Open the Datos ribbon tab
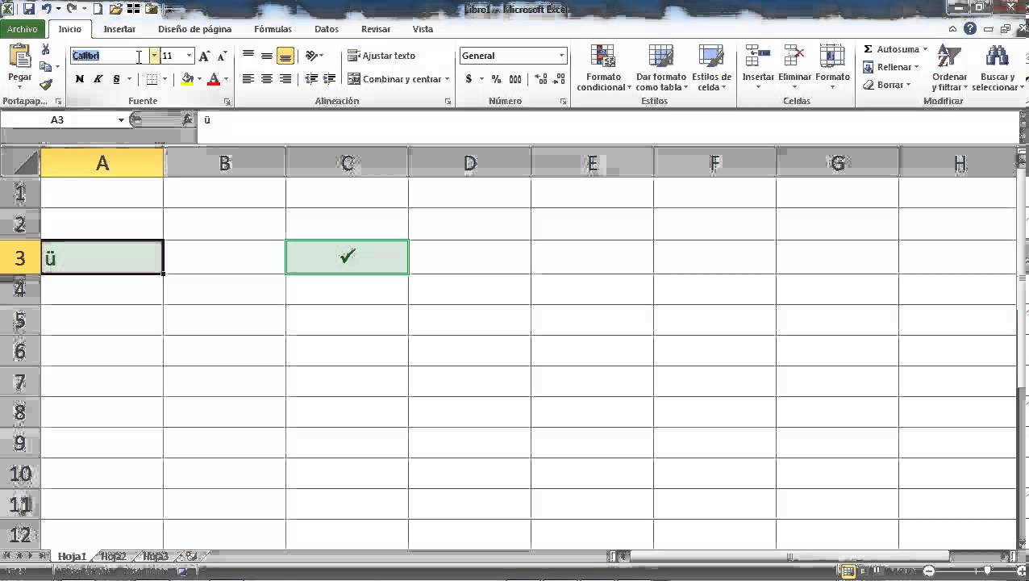 click(327, 29)
